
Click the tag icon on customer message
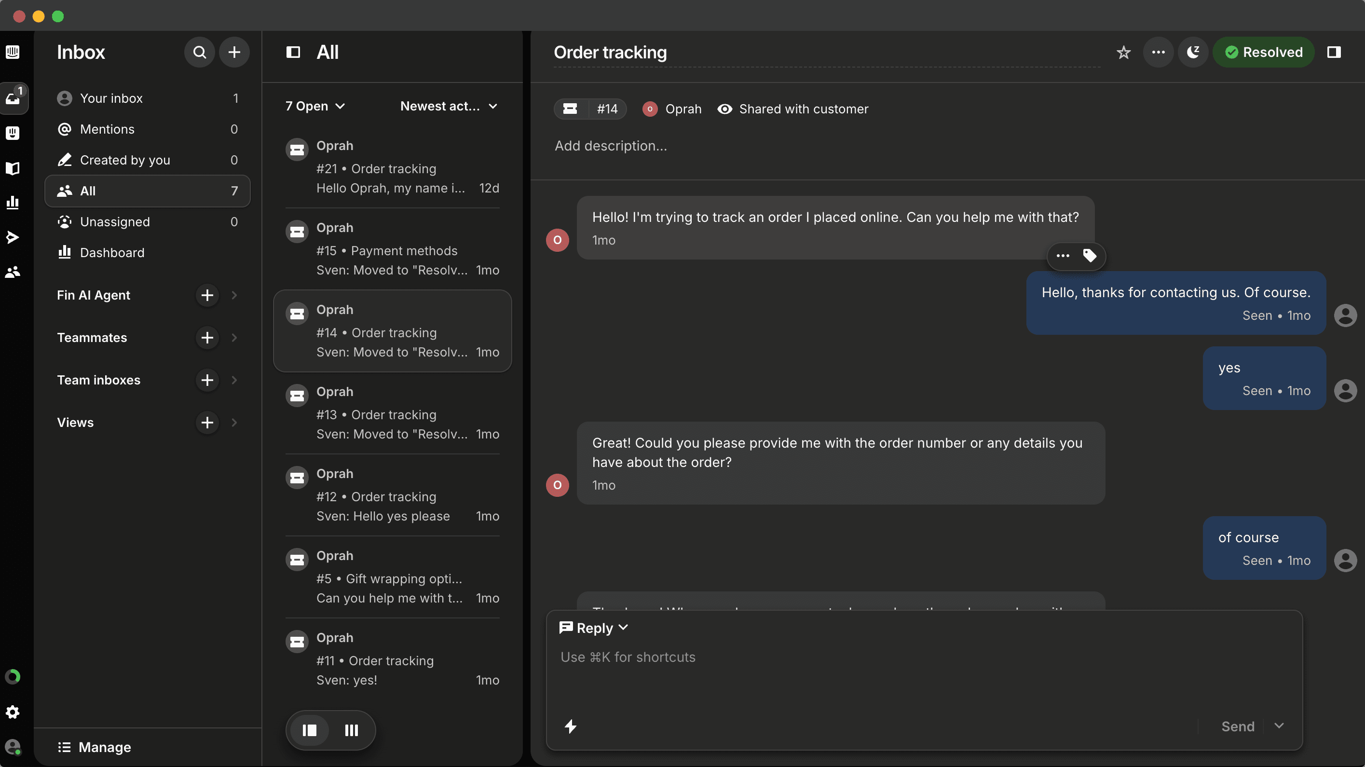tap(1090, 256)
